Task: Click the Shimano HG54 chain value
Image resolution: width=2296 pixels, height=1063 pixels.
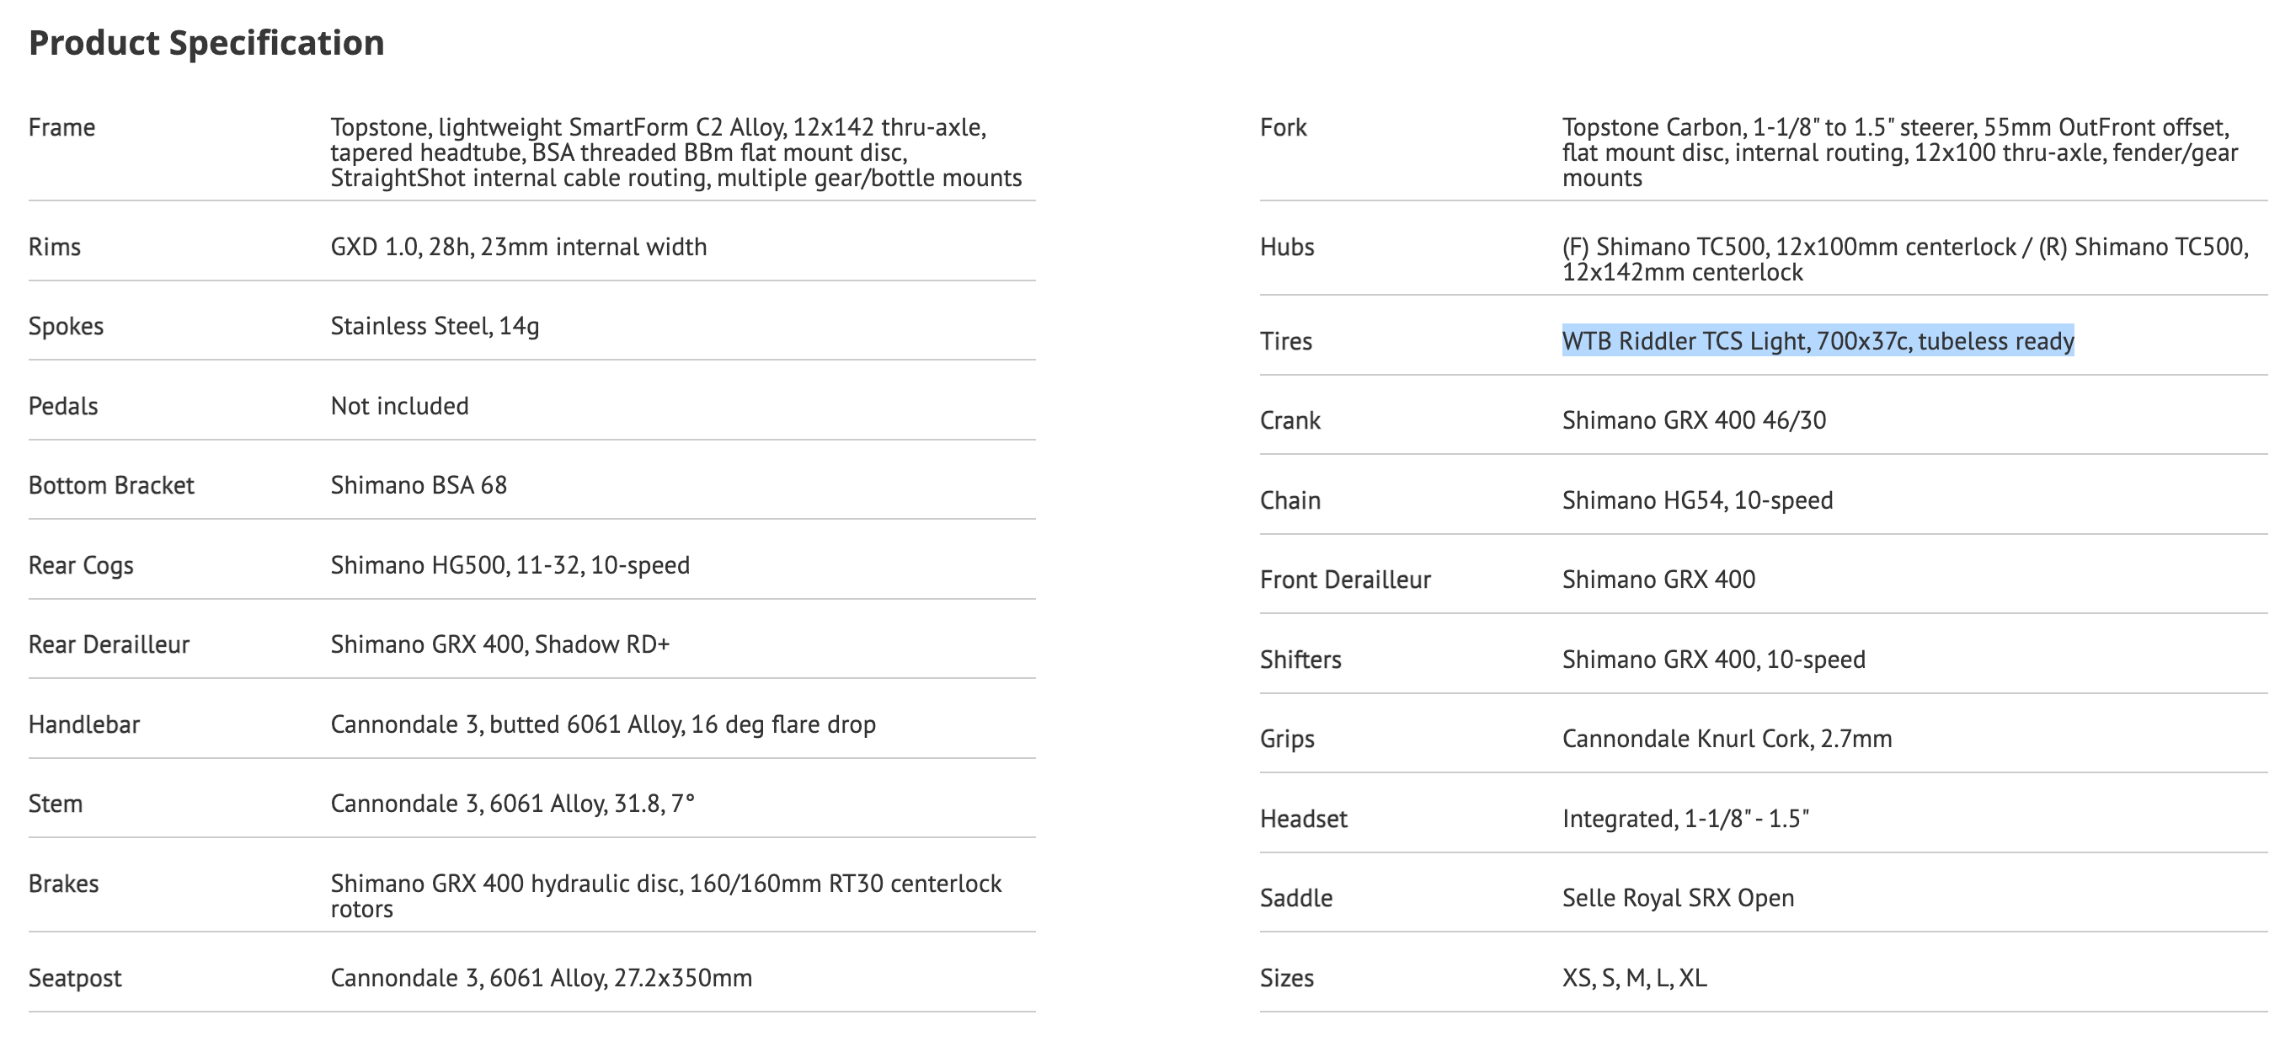Action: coord(1697,499)
